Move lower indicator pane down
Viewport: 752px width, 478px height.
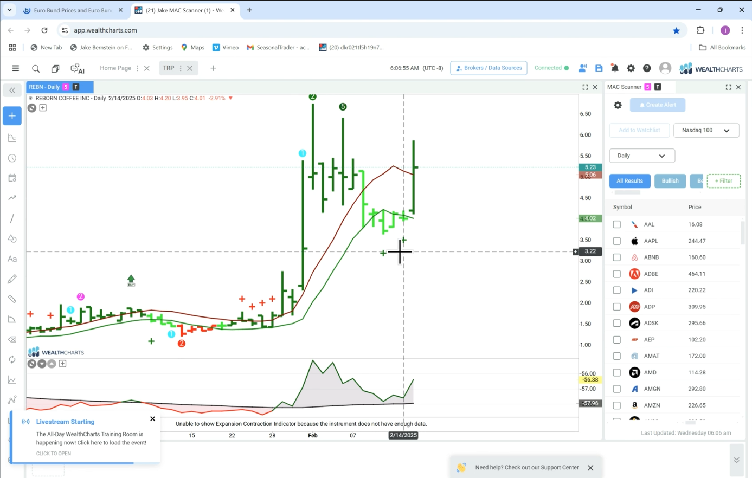coord(42,364)
